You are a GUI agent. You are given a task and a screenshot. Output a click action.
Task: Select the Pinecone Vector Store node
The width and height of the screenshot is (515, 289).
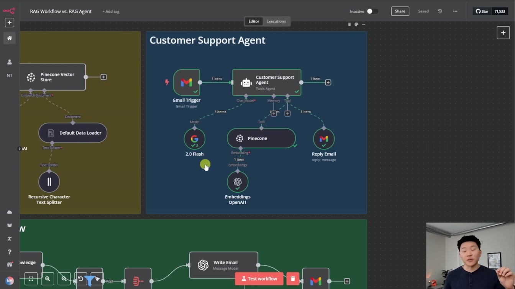(53, 77)
